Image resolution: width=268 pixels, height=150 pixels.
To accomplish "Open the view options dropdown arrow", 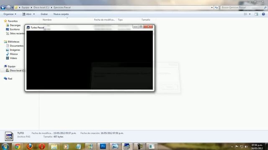I will pyautogui.click(x=250, y=14).
